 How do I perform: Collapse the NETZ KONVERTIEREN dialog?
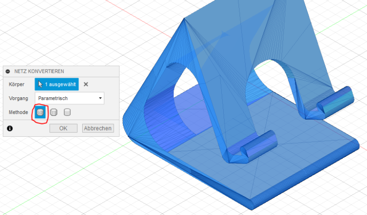[x=8, y=72]
